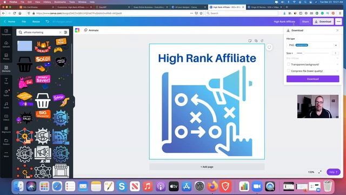
Task: Open the Folders sidebar tab
Action: point(6,142)
